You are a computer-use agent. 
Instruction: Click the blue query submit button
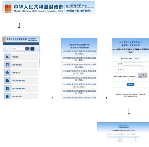tap(131, 85)
